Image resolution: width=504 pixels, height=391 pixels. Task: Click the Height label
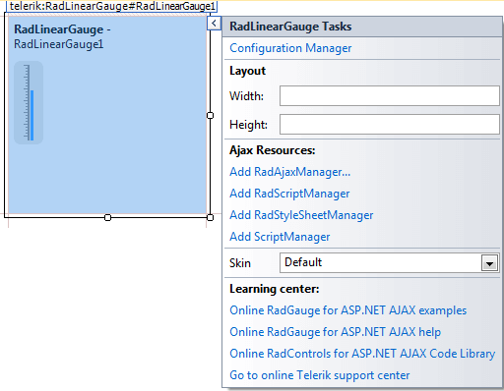coord(248,125)
